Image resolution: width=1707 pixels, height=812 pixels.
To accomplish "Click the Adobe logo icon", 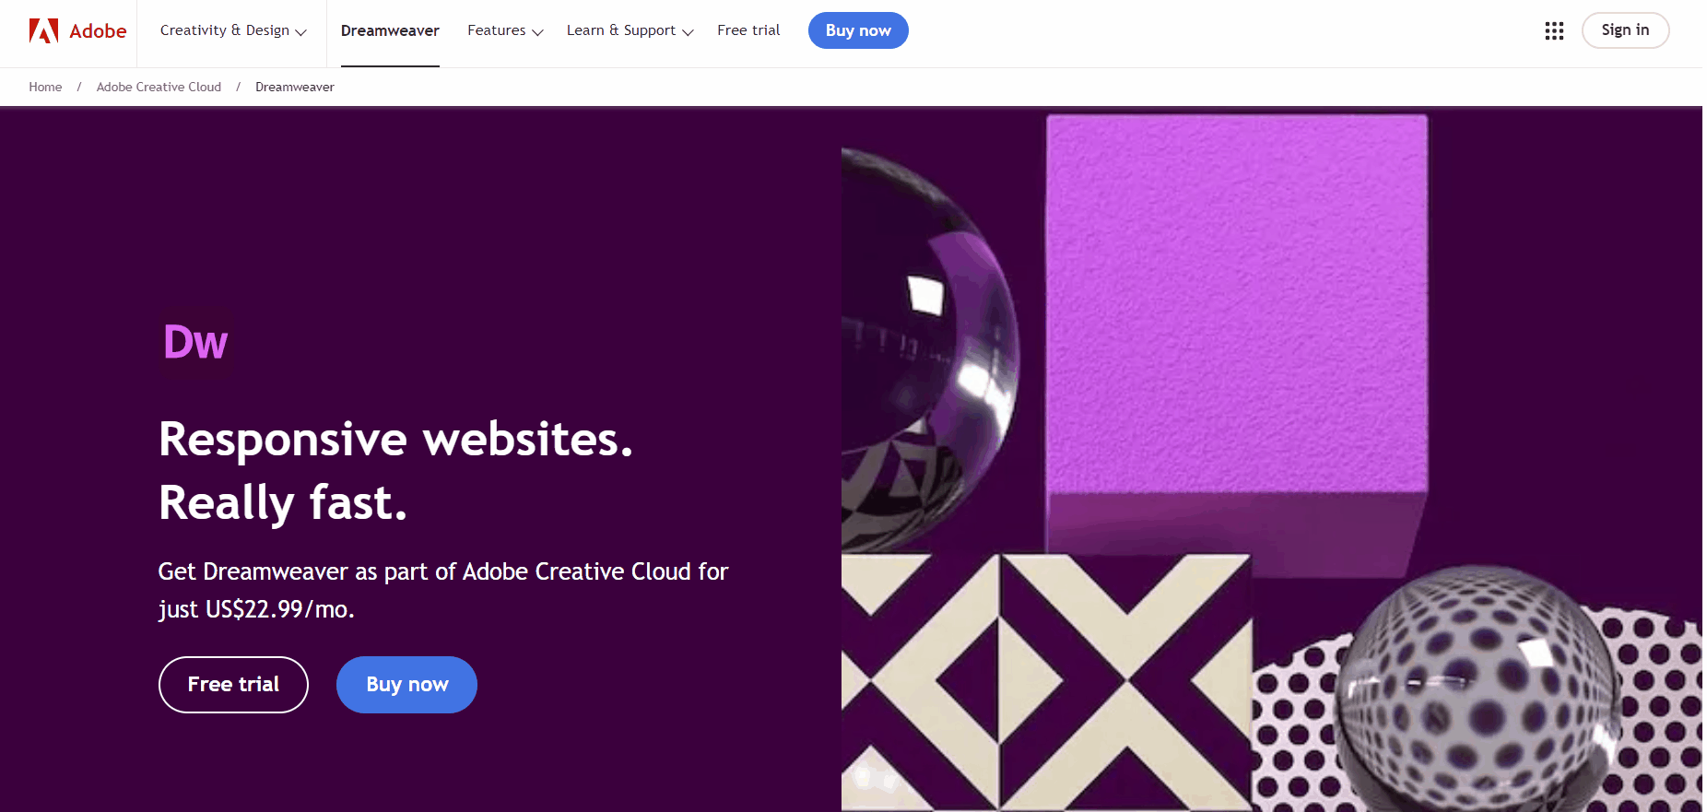I will click(43, 31).
